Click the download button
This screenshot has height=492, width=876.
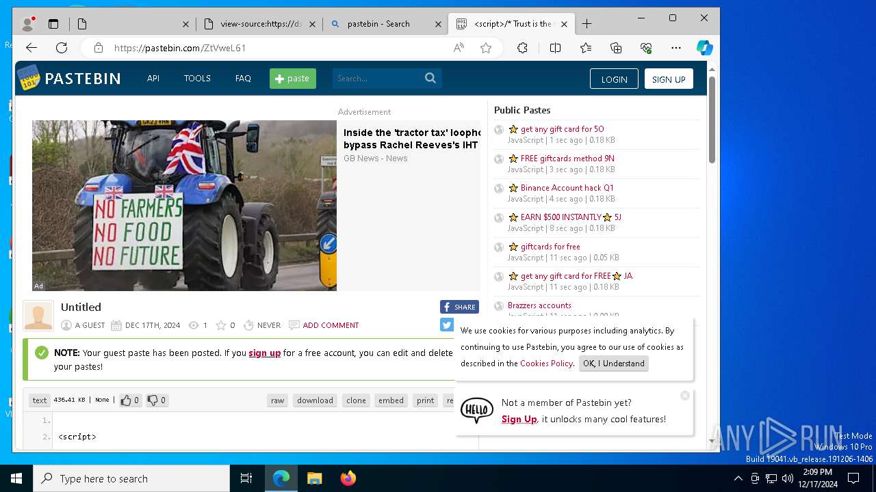tap(315, 400)
